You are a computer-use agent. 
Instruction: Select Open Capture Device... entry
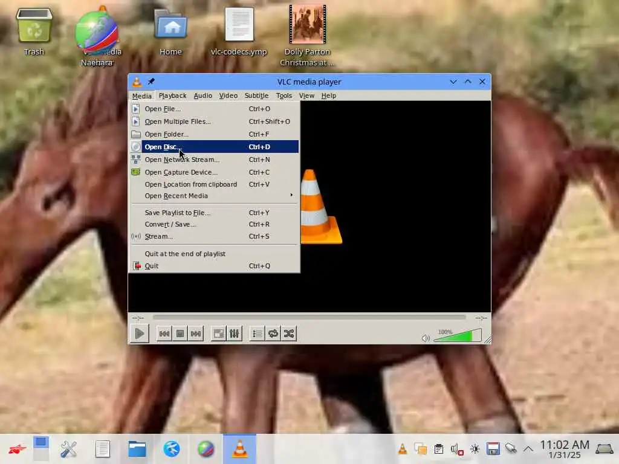pyautogui.click(x=215, y=172)
